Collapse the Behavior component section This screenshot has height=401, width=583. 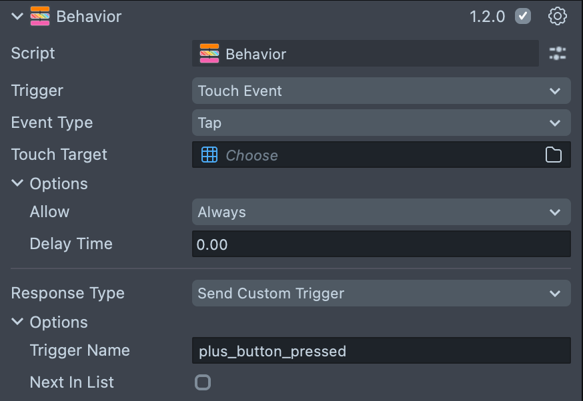point(17,17)
